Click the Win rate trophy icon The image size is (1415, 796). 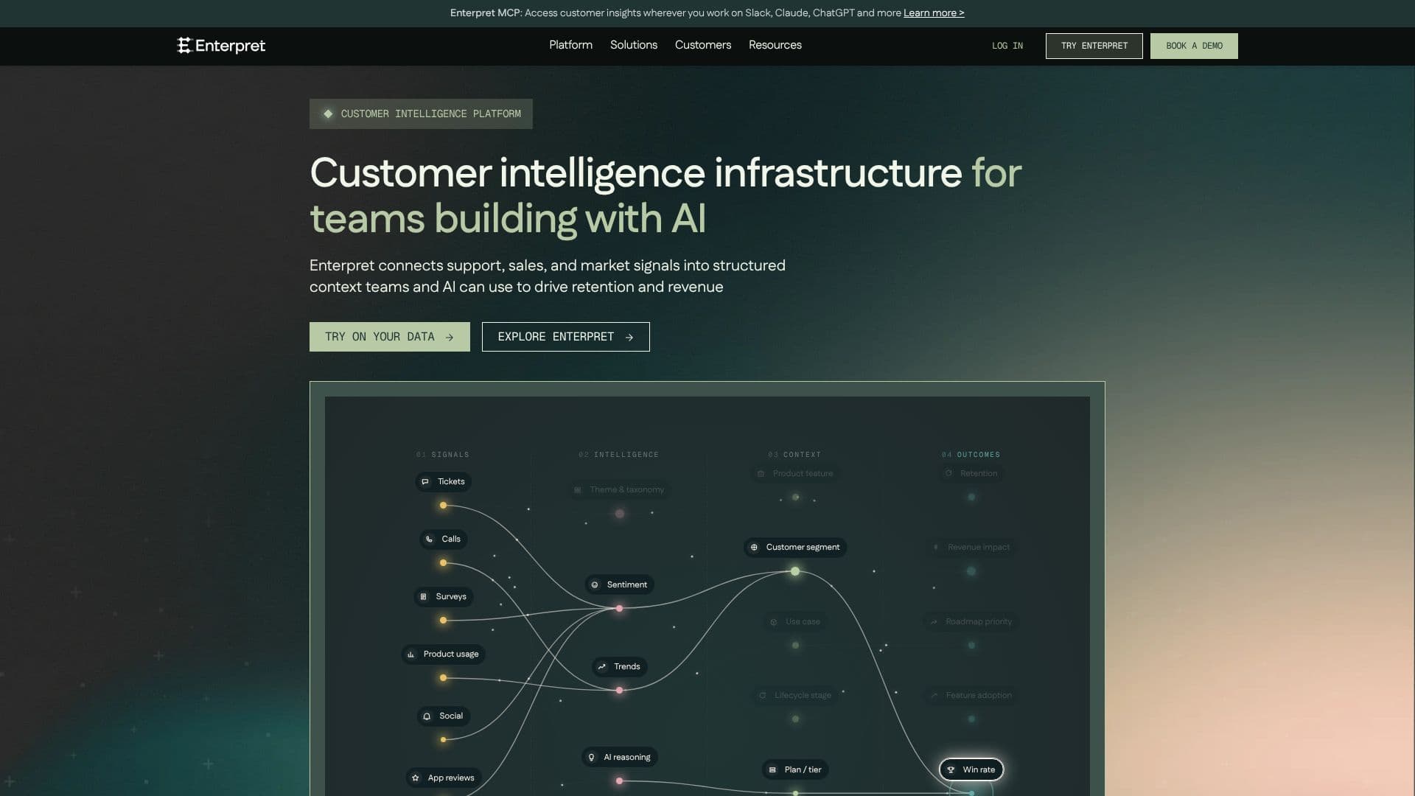point(951,770)
